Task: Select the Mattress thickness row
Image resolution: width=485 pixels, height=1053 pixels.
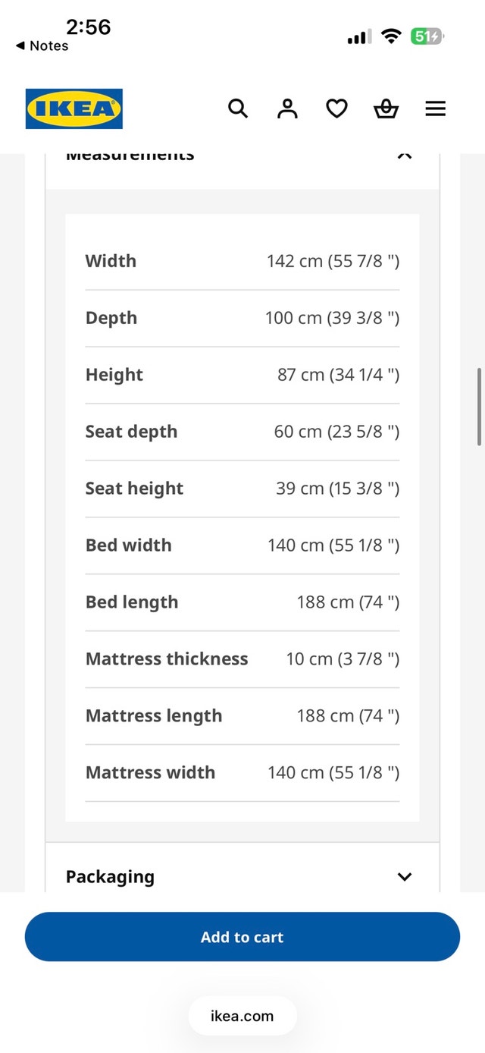Action: [x=242, y=659]
